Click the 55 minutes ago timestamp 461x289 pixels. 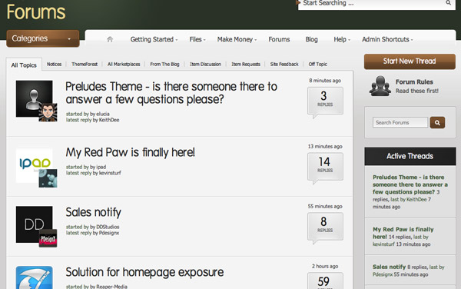point(325,207)
